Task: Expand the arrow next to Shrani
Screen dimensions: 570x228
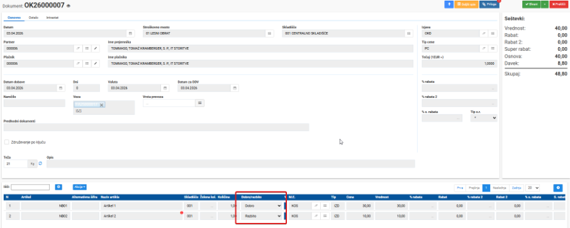Action: 544,4
